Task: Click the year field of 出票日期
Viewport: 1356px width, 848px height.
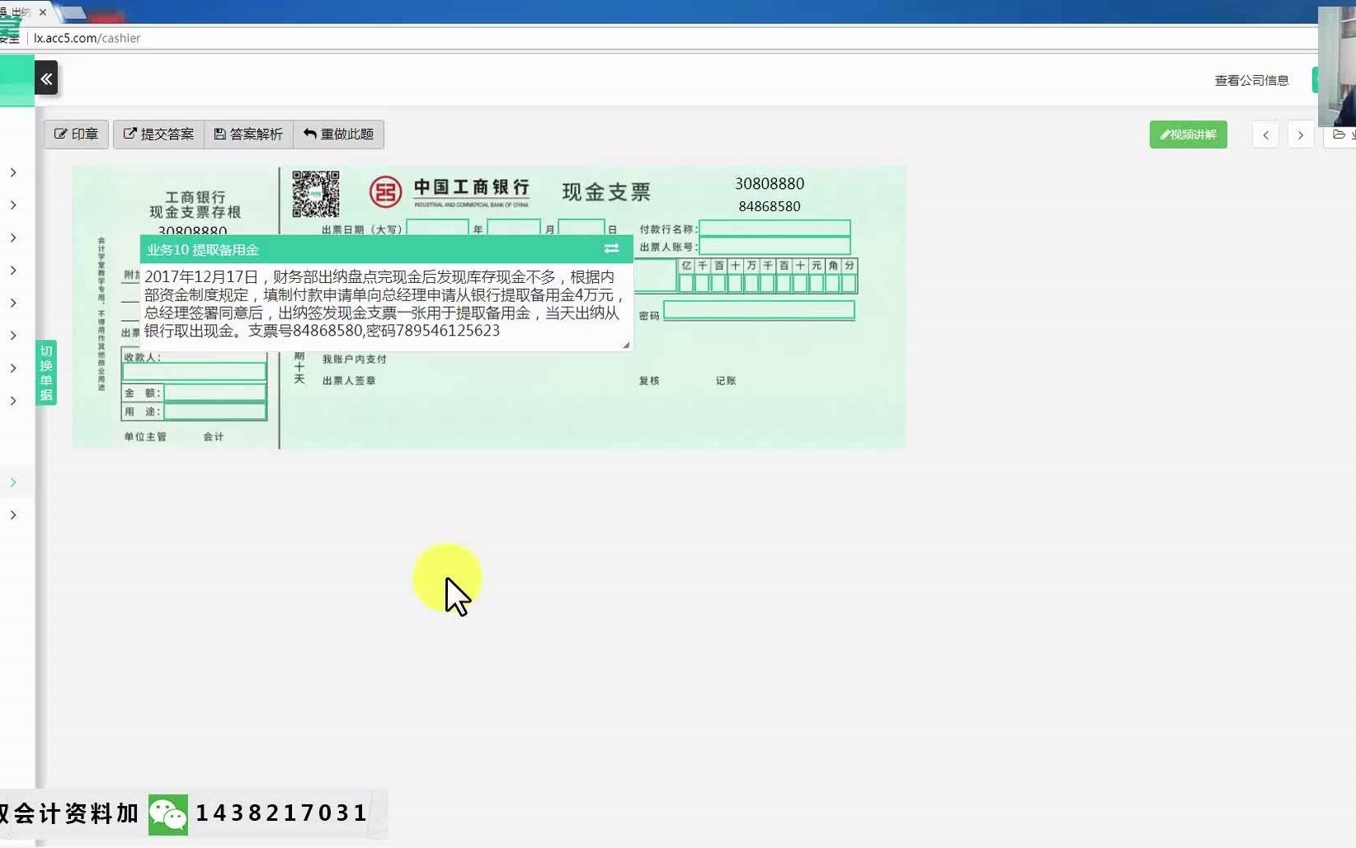Action: point(437,228)
